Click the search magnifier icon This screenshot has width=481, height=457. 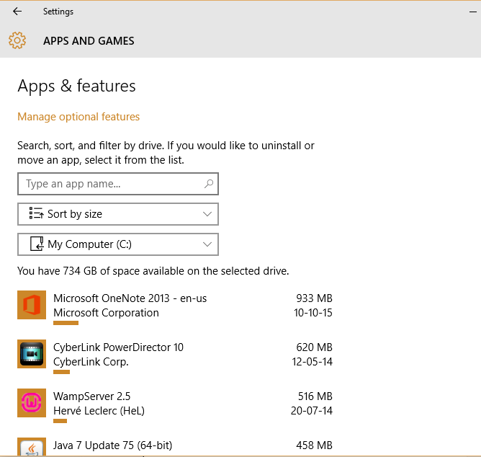tap(209, 184)
